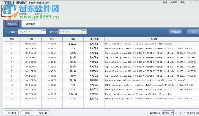
Task: Open the 数据库 menu
Action: pyautogui.click(x=174, y=3)
